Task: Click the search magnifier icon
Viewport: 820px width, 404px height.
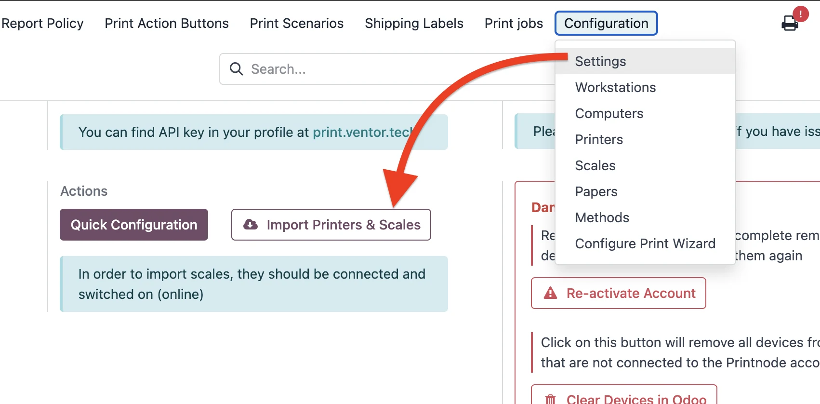Action: point(236,69)
